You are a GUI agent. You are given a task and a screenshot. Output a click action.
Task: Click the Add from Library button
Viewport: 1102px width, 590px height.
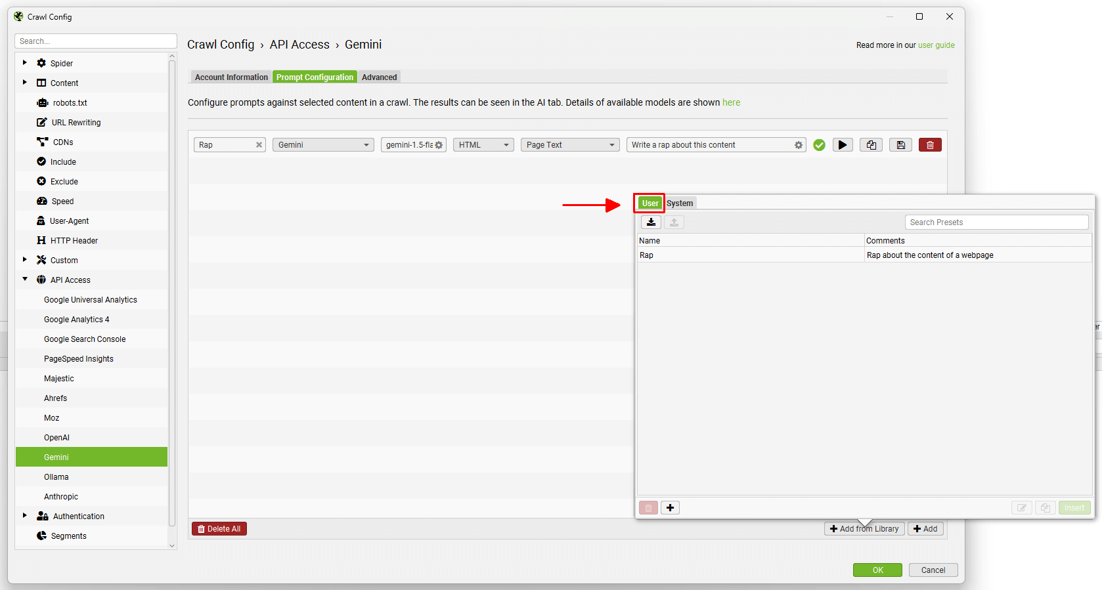(x=864, y=529)
